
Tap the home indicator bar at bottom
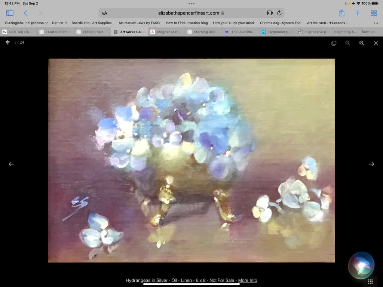point(191,284)
